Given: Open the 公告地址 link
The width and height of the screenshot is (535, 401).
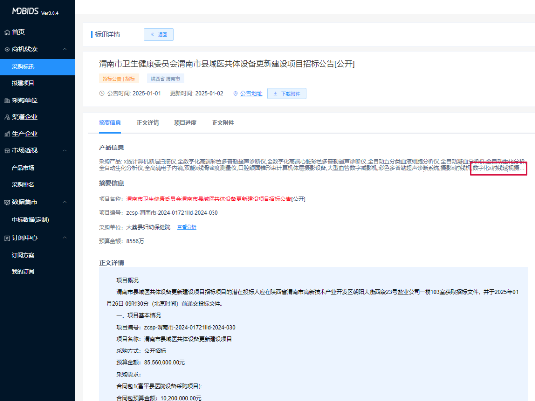Looking at the screenshot, I should click(x=251, y=93).
